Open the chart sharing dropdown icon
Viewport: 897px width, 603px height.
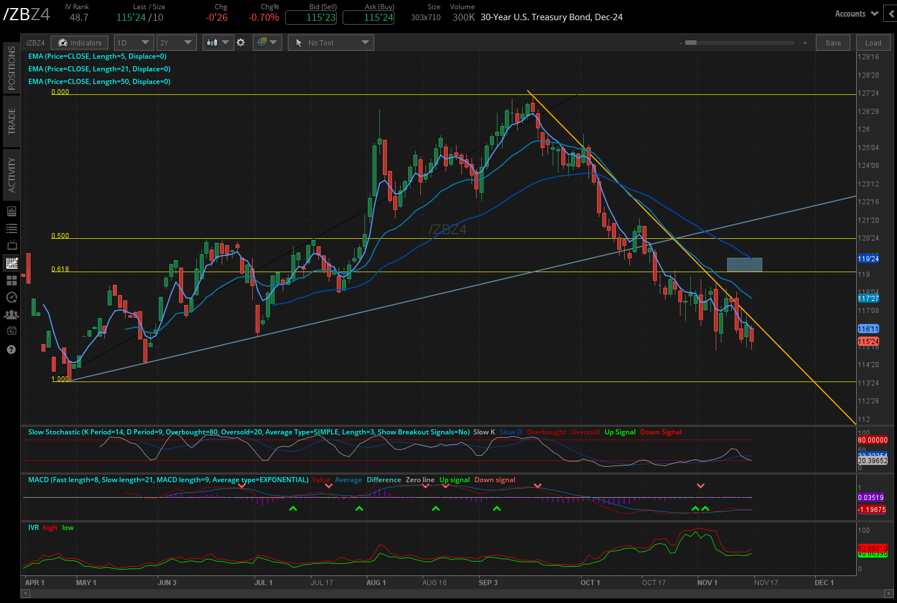[x=273, y=42]
